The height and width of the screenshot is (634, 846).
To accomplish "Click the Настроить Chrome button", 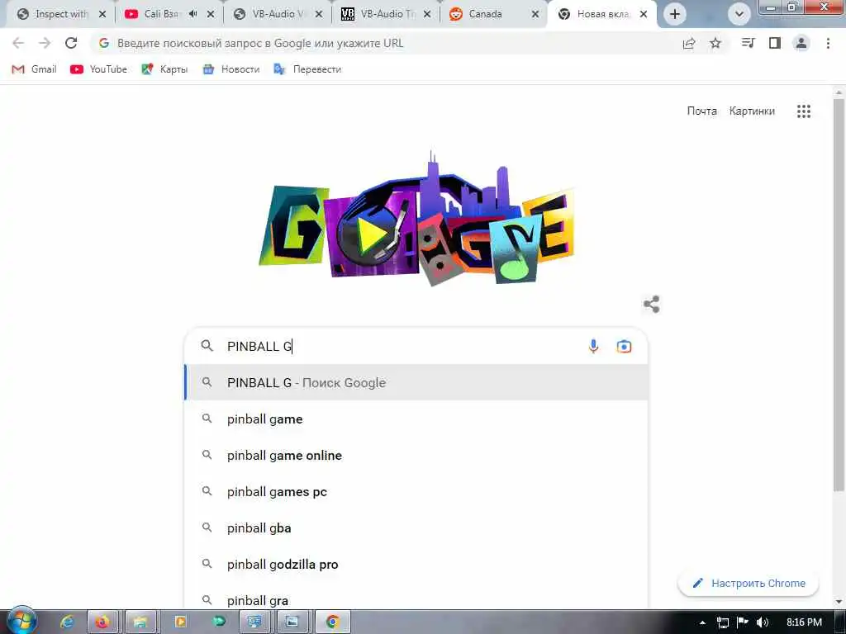I will 749,584.
